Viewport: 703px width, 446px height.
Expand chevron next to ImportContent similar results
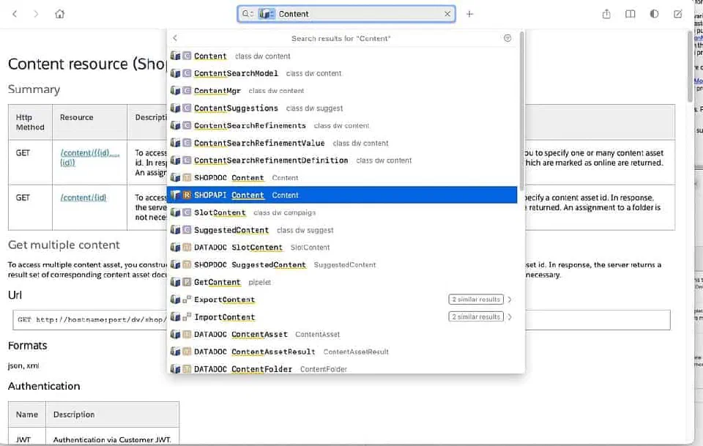510,317
